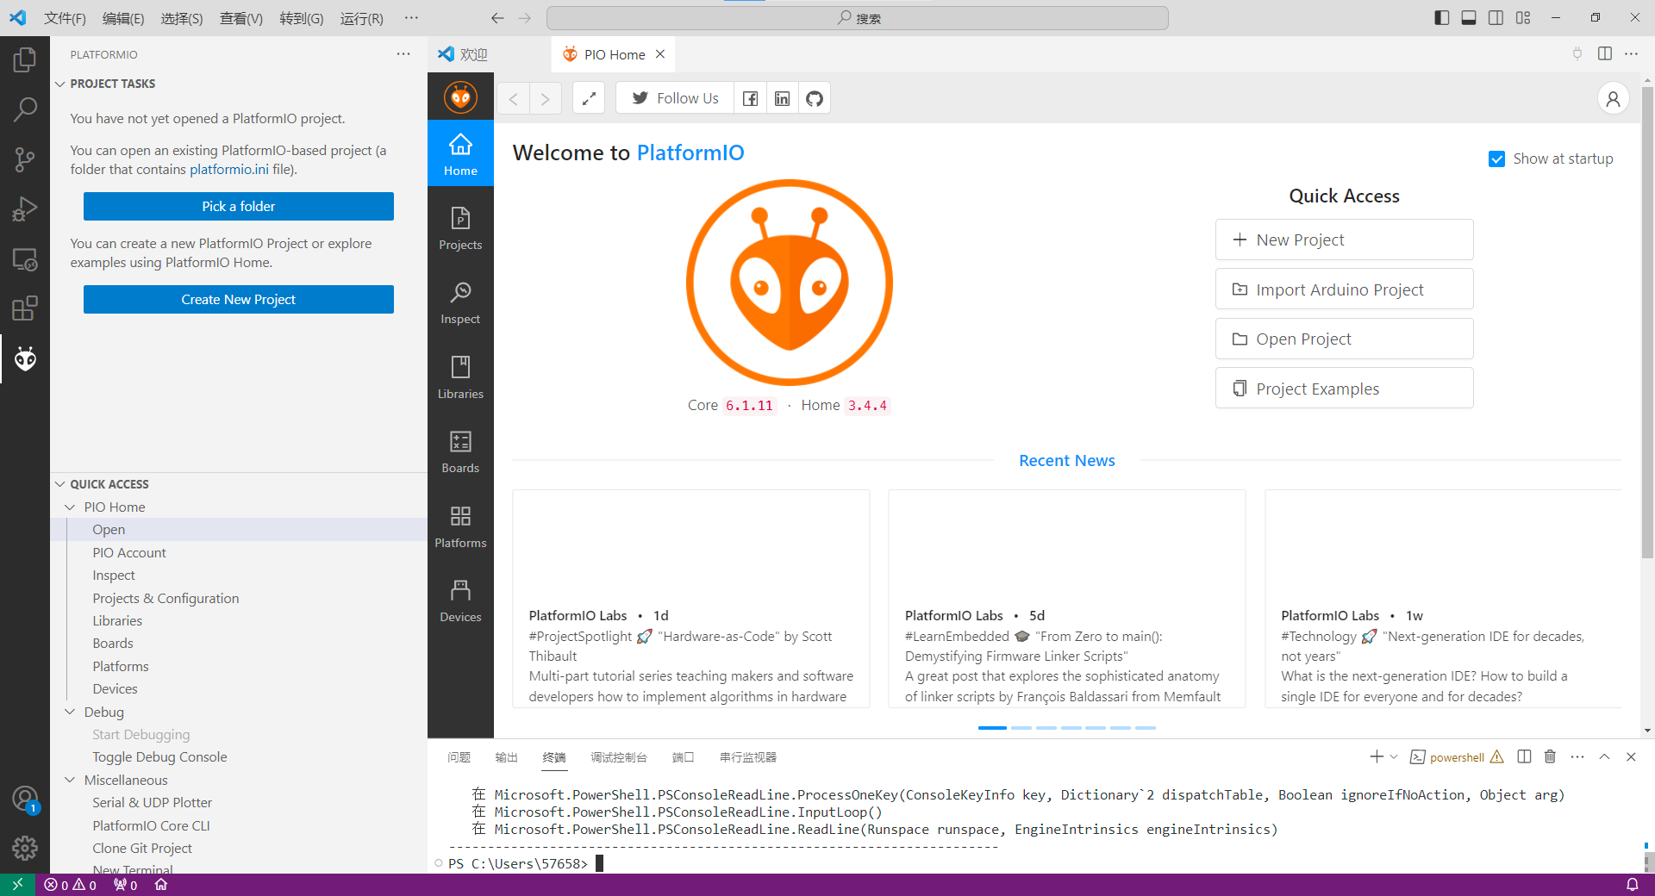Collapse QUICK ACCESS section
Viewport: 1655px width, 896px height.
[60, 484]
